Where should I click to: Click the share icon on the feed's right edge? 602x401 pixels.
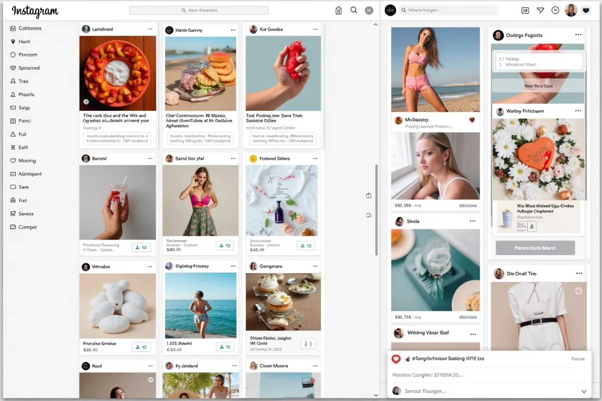tap(369, 195)
